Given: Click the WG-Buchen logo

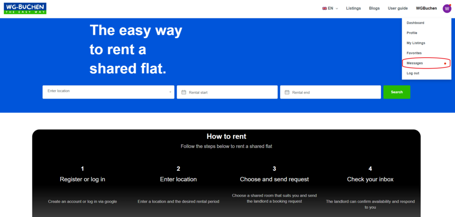Looking at the screenshot, I should (x=25, y=8).
